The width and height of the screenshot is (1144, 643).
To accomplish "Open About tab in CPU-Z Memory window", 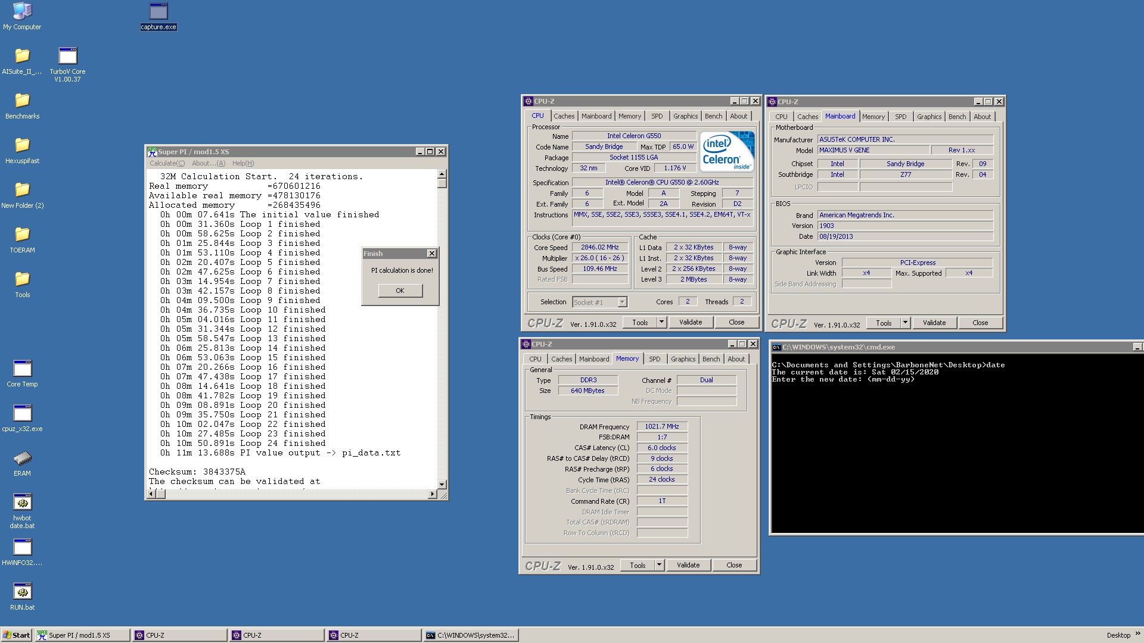I will coord(736,359).
